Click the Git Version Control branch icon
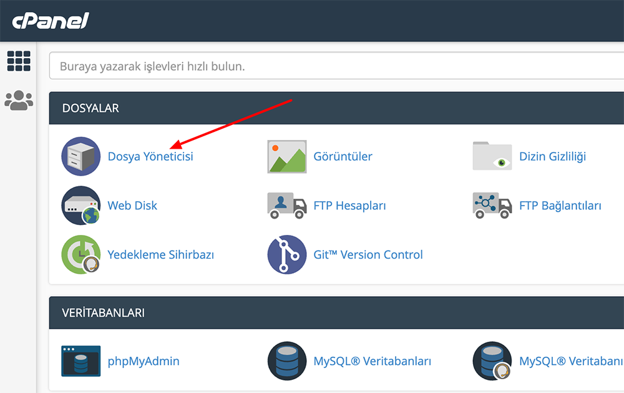Viewport: 624px width, 393px height. (287, 254)
